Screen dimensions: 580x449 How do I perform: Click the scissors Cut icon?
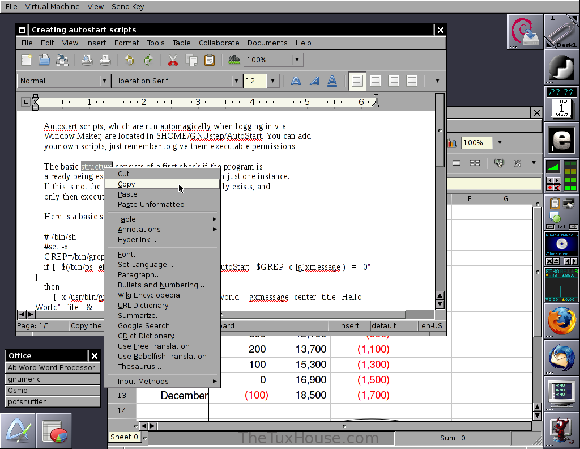(x=173, y=60)
